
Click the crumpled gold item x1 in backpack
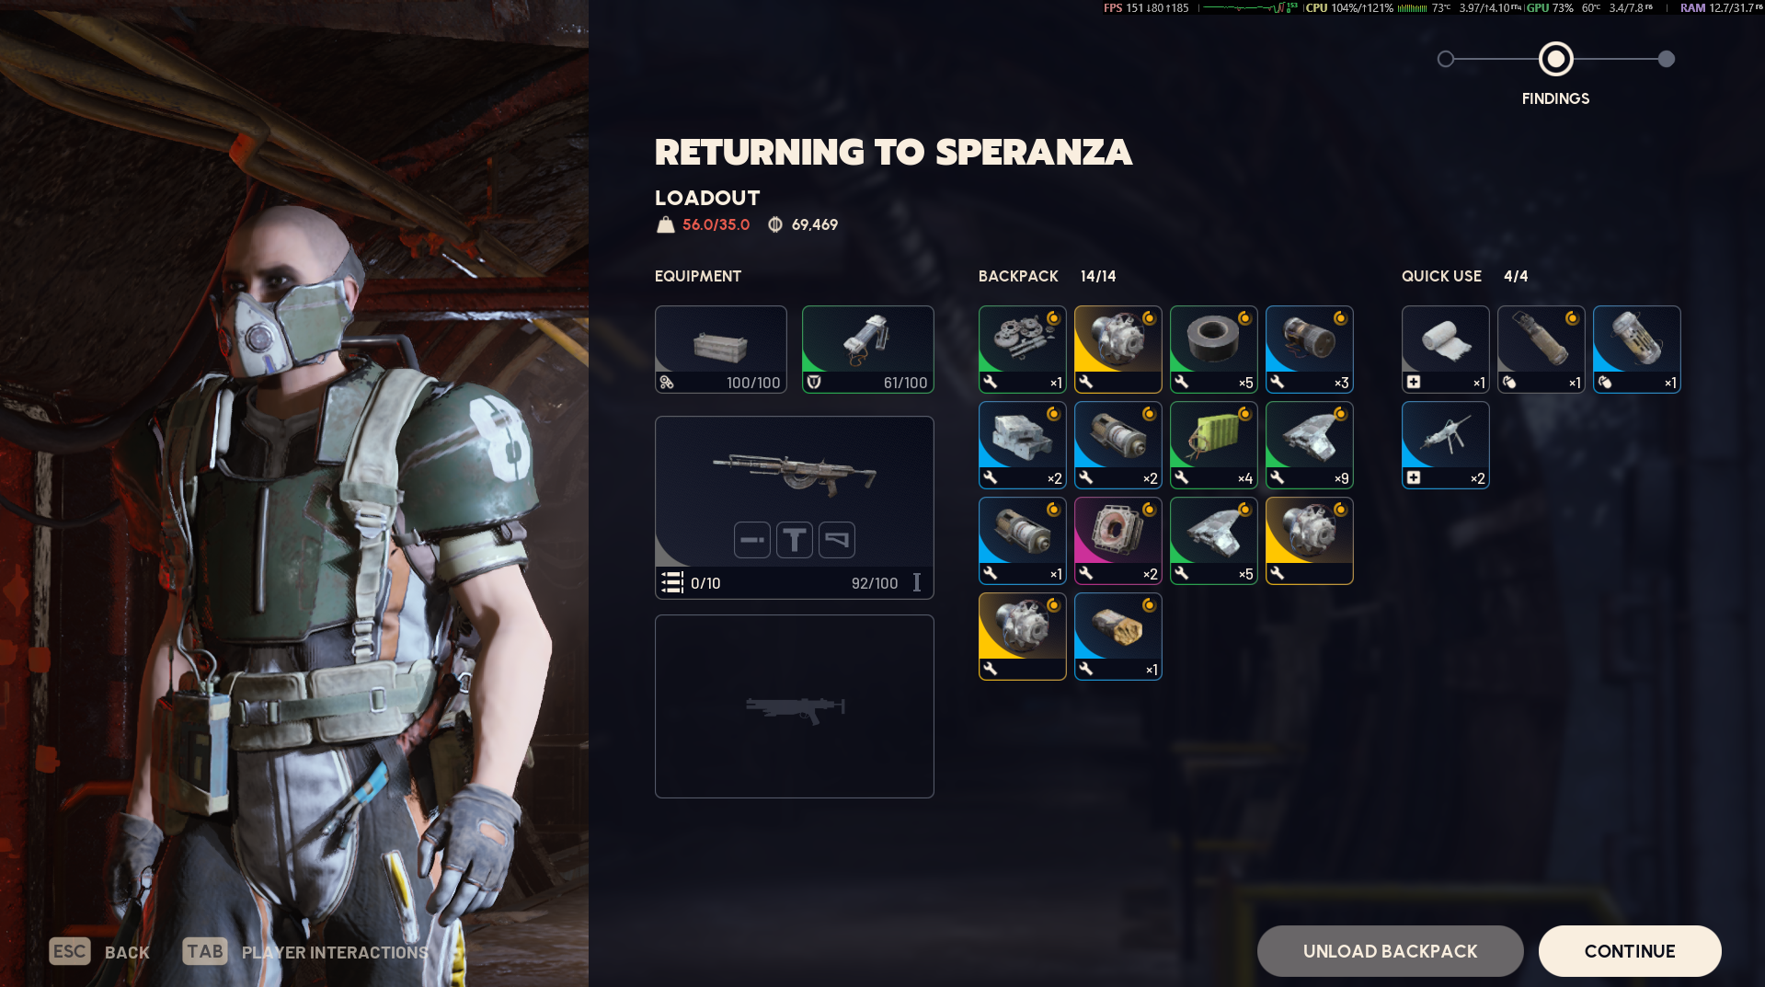1117,637
